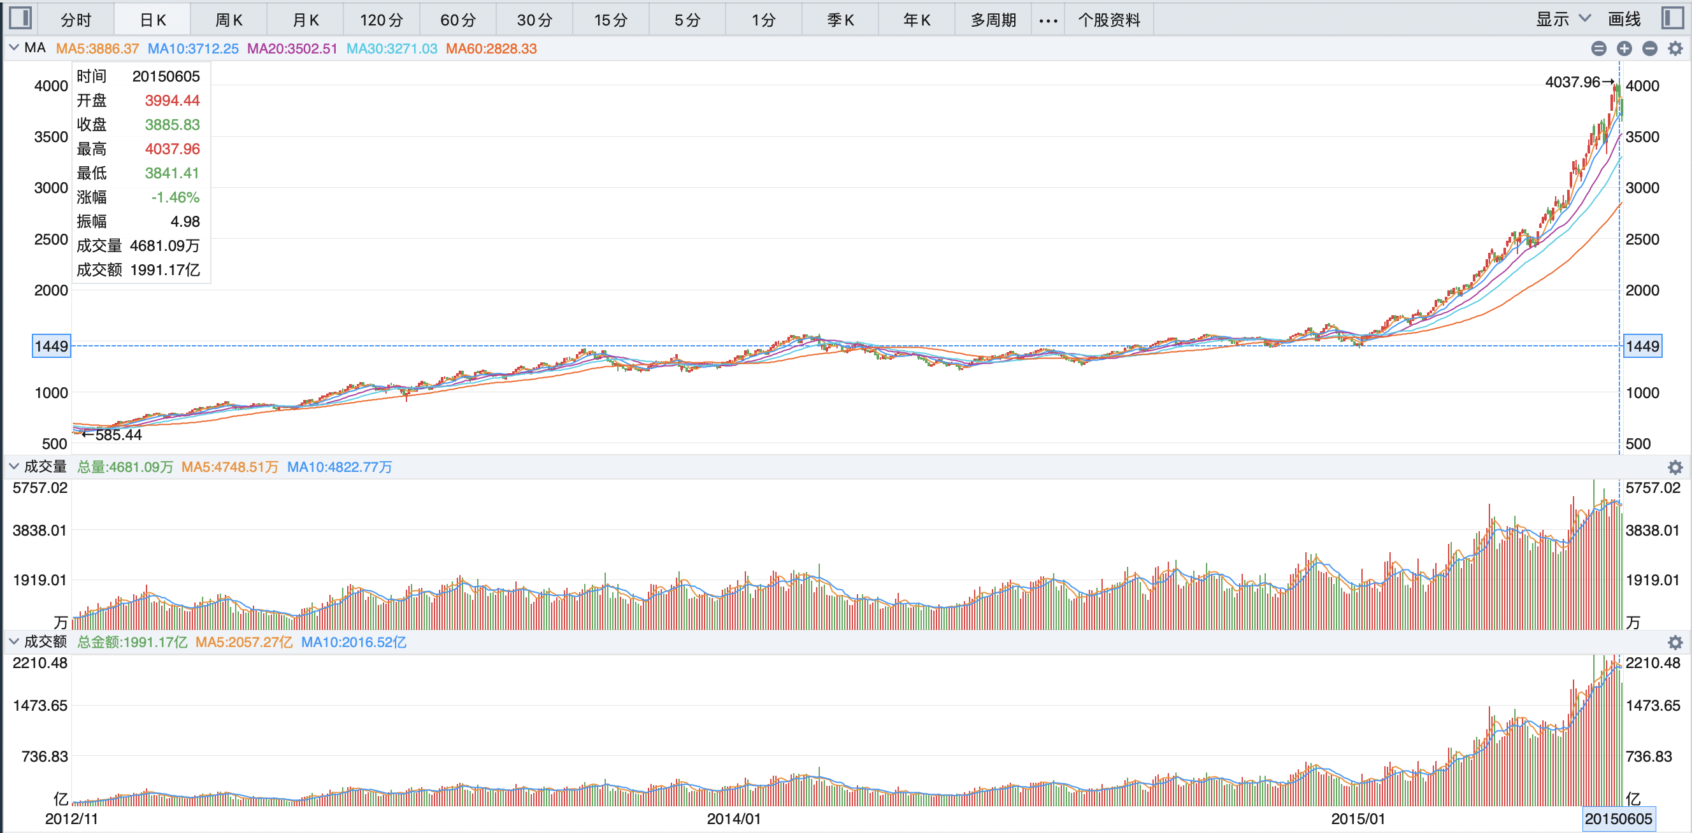Click the equals reset zoom icon
The height and width of the screenshot is (833, 1692).
click(x=1599, y=48)
